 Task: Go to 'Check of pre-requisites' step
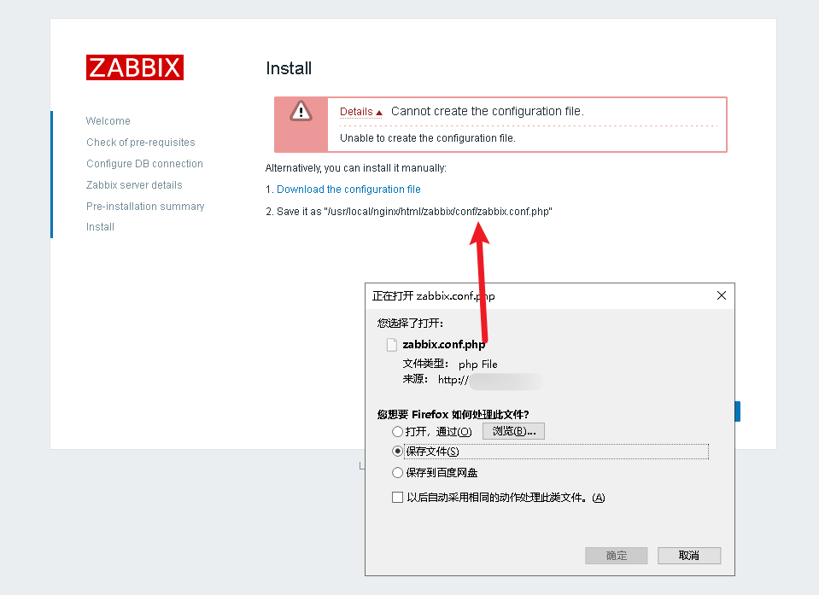tap(141, 143)
